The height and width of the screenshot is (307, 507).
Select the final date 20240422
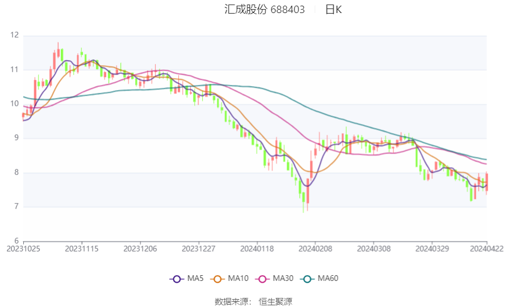point(486,248)
